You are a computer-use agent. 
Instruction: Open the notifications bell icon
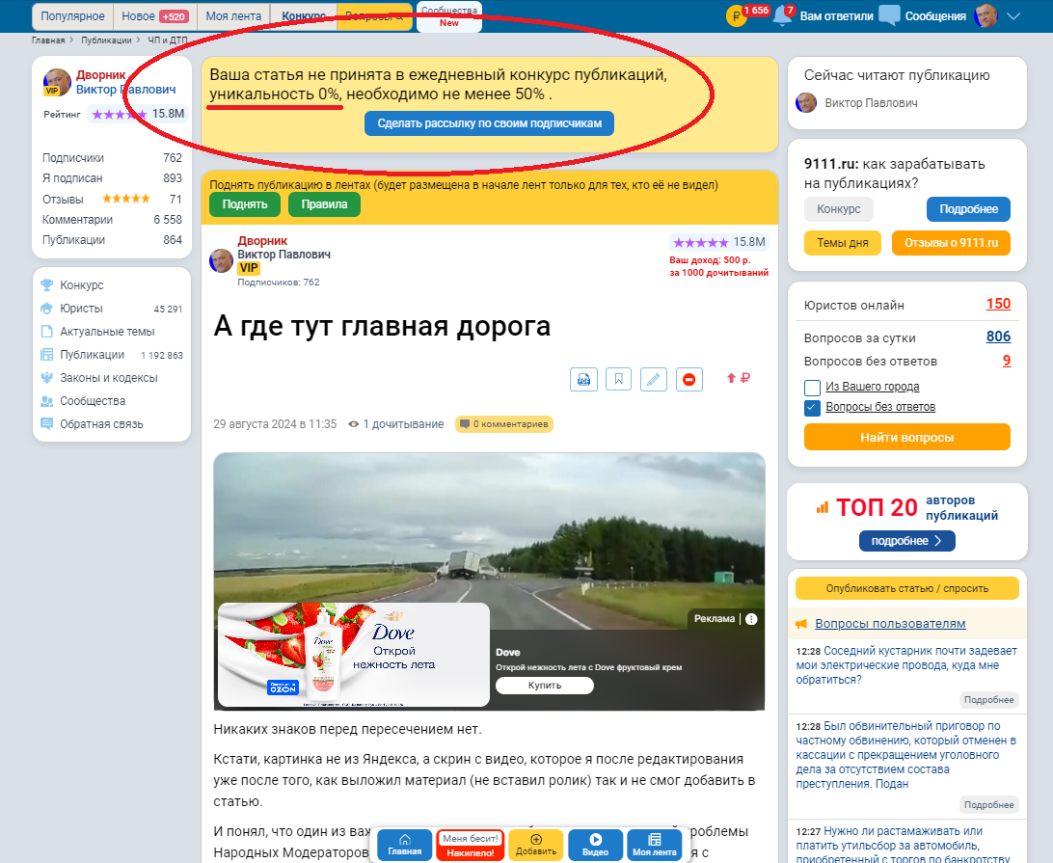tap(783, 16)
